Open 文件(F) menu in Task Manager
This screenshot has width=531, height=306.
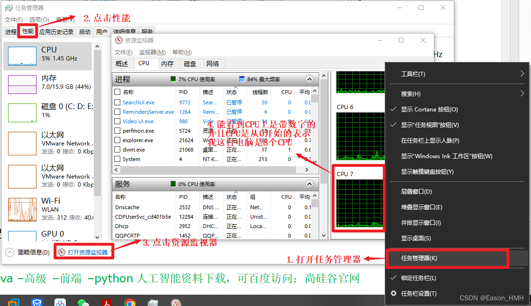coord(14,19)
